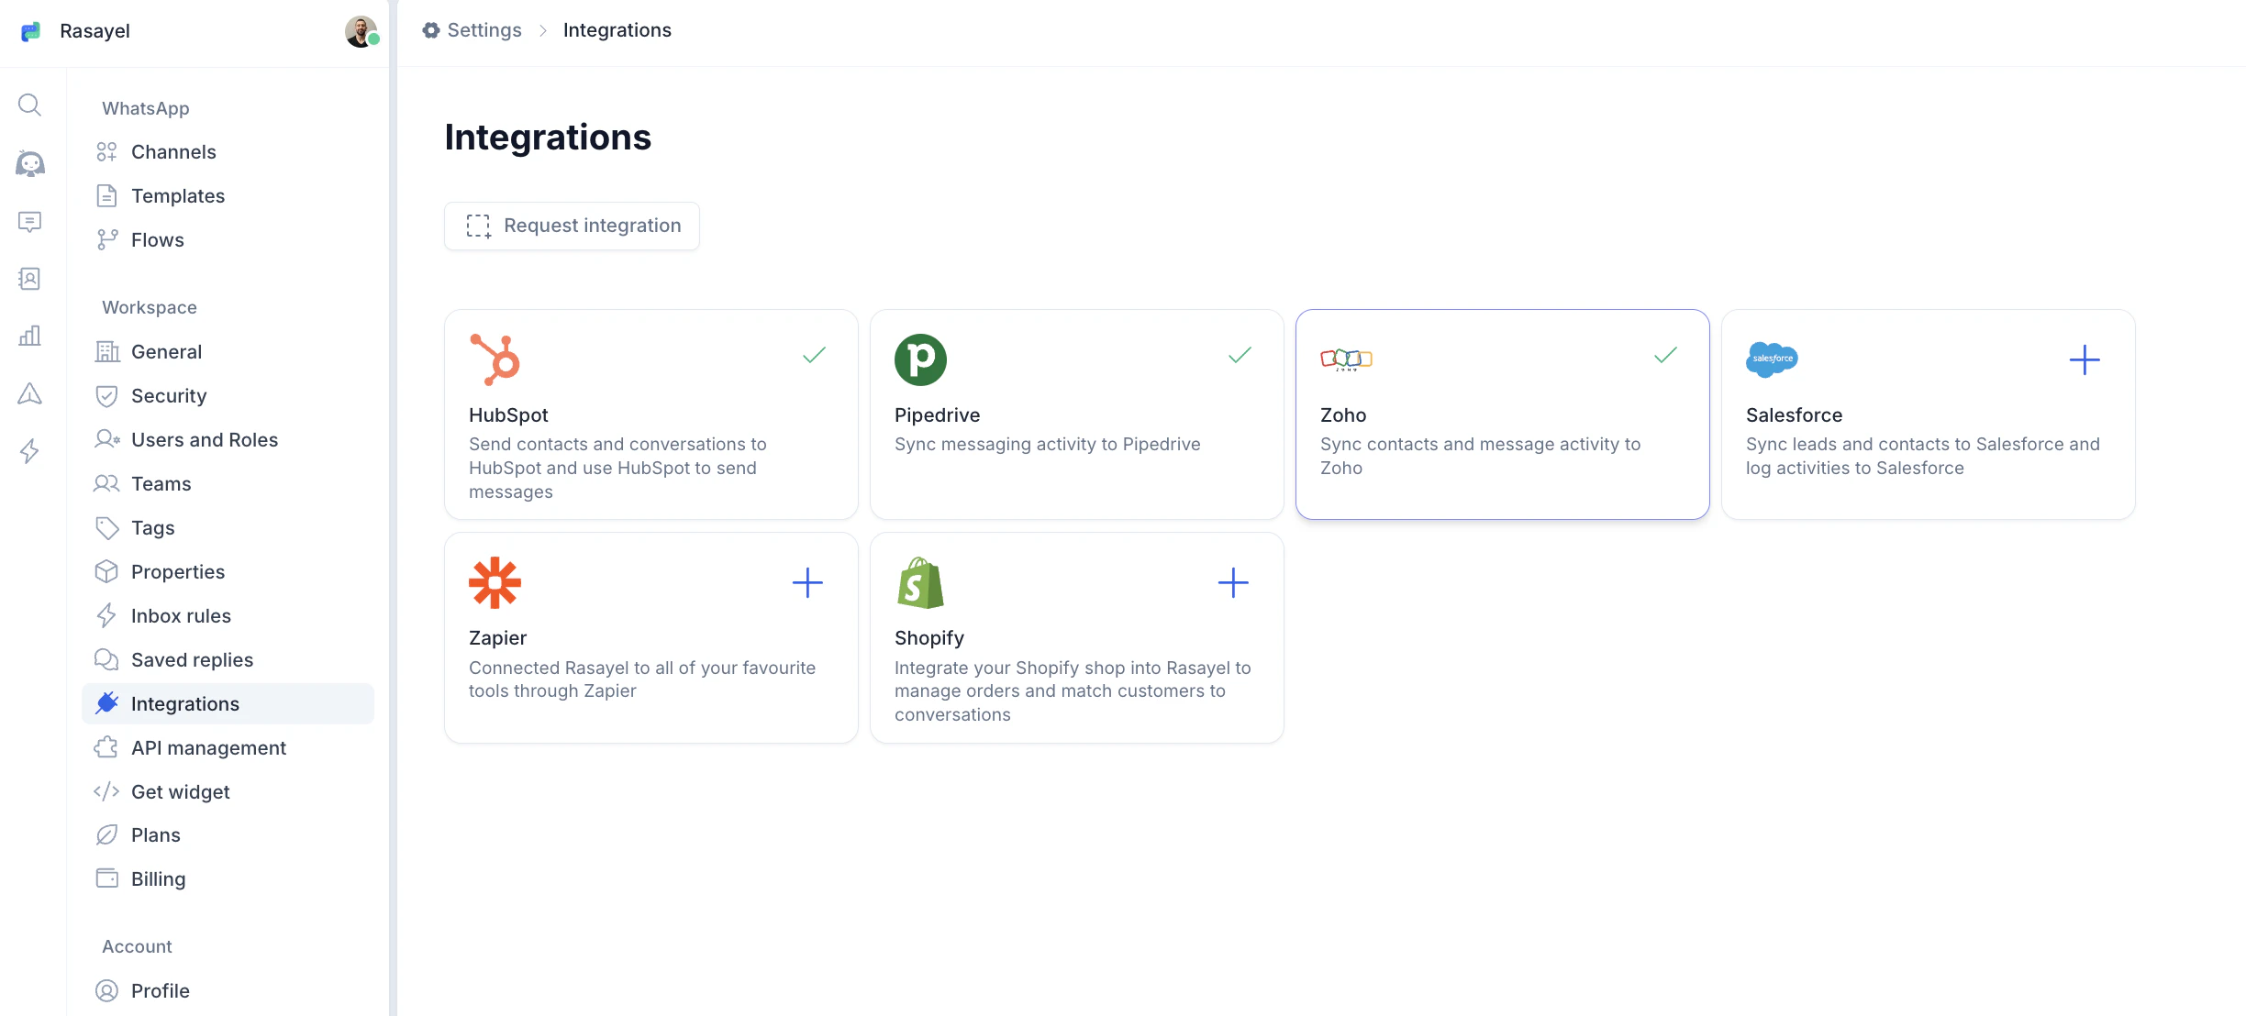Open Teams settings
2246x1016 pixels.
click(x=228, y=484)
